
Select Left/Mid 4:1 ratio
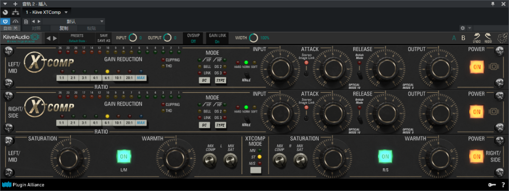point(96,78)
